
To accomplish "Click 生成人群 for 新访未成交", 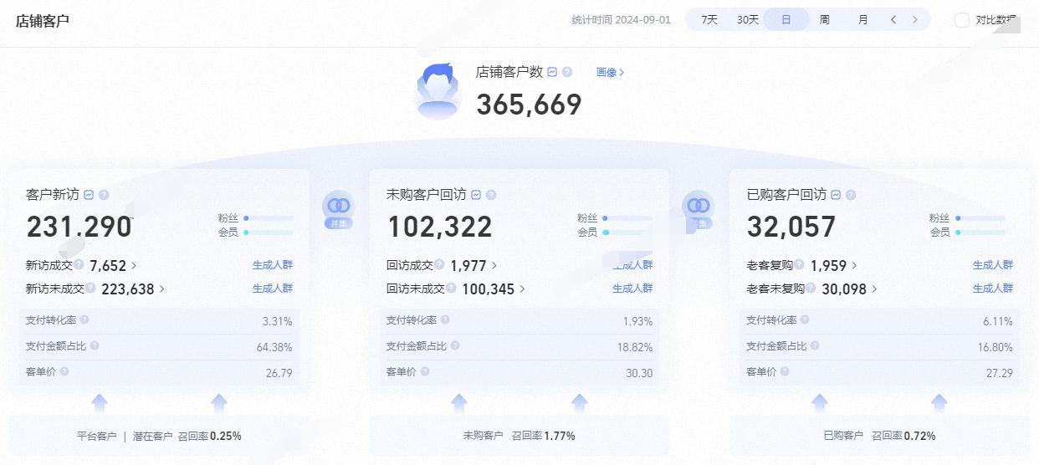I will pyautogui.click(x=273, y=289).
